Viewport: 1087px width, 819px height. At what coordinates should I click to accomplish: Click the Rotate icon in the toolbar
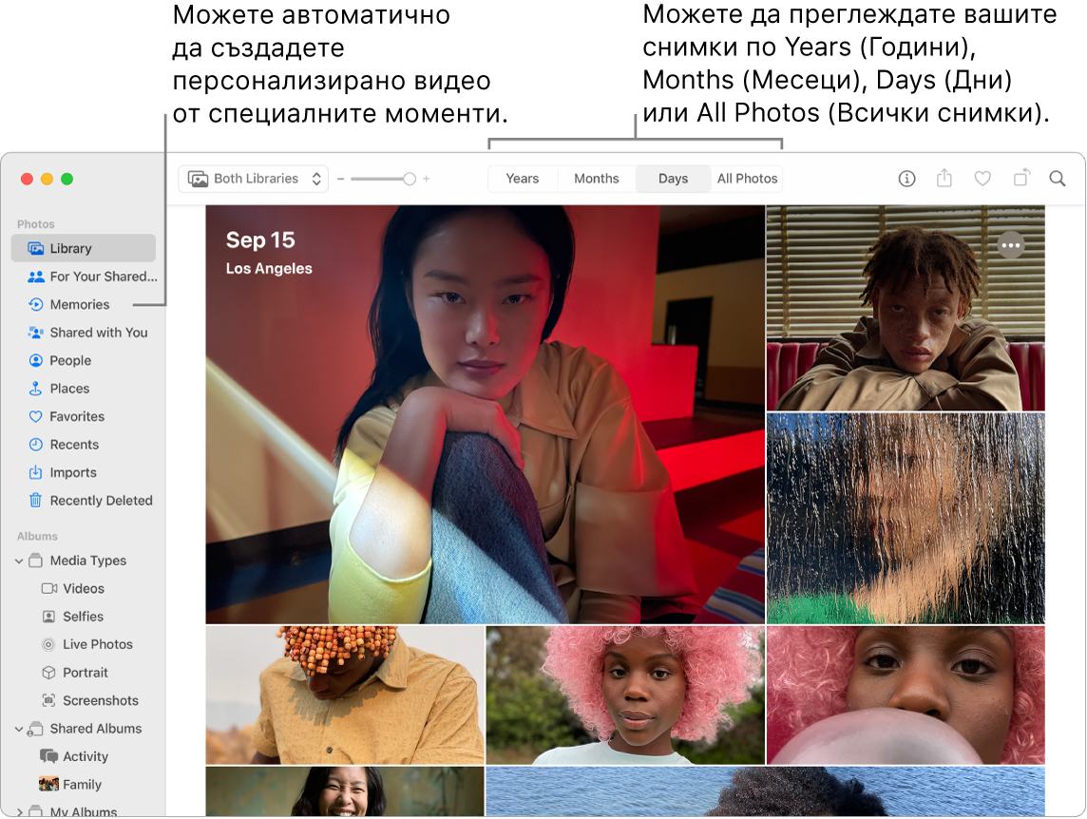(x=1020, y=179)
